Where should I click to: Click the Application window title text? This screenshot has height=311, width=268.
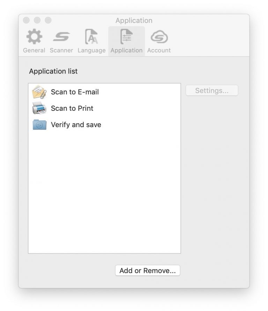click(134, 21)
